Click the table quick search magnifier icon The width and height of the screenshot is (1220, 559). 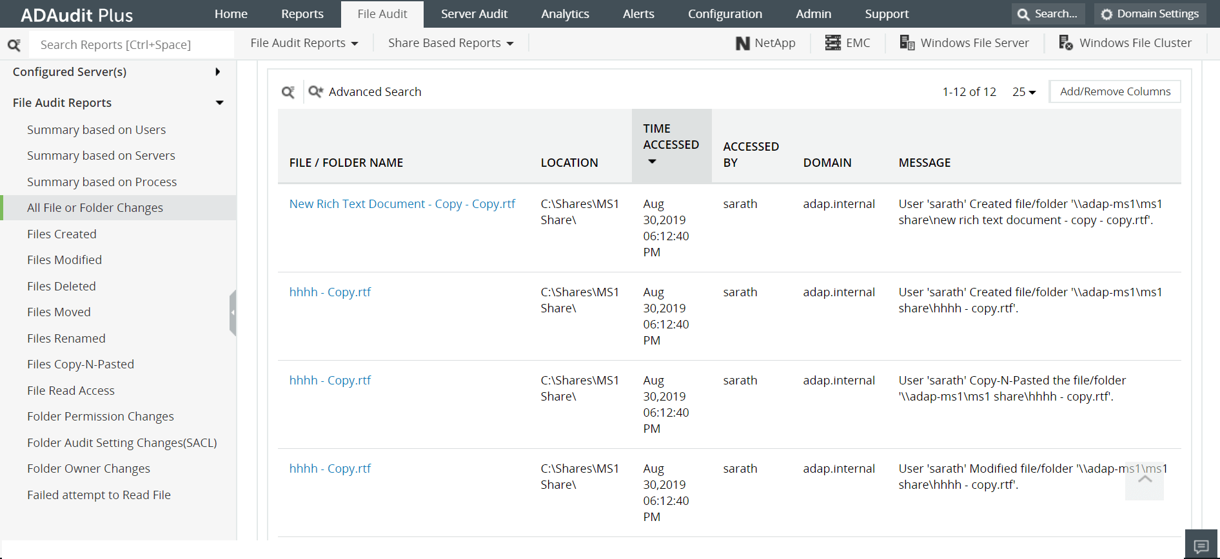[288, 92]
